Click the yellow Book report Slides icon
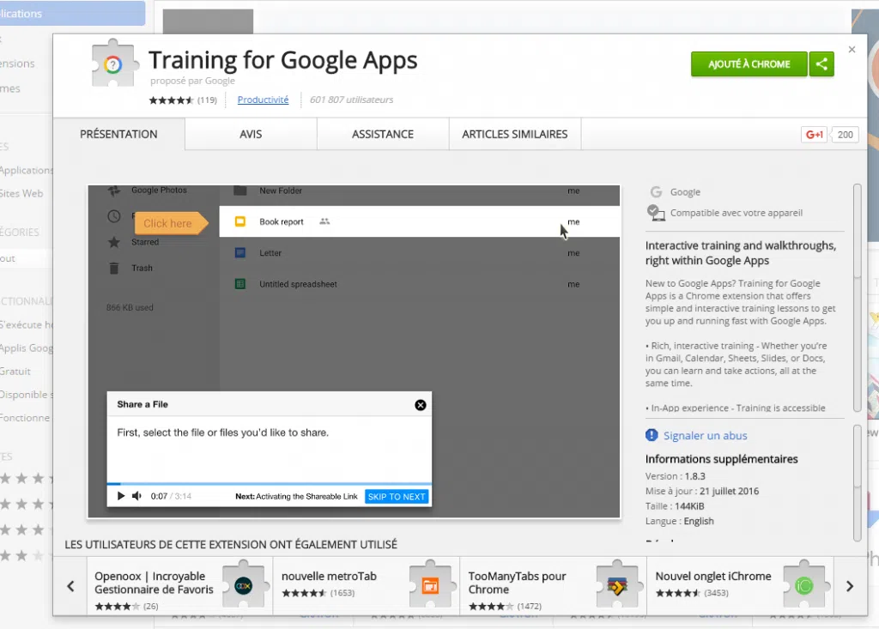This screenshot has width=879, height=629. (x=240, y=221)
